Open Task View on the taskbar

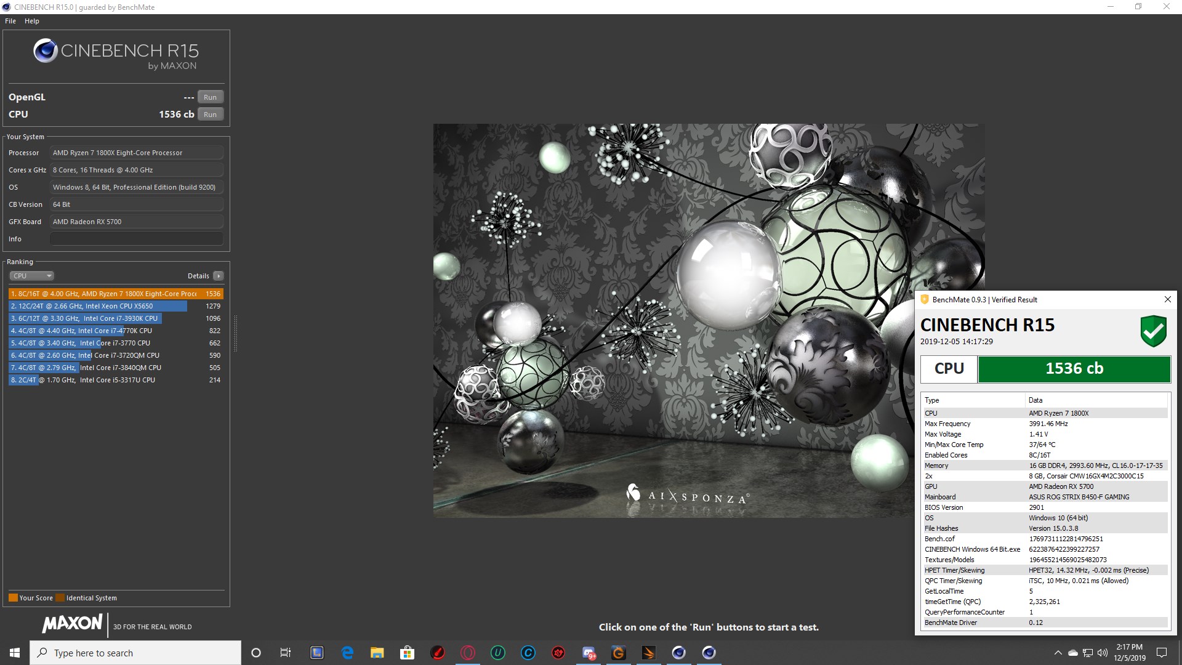pos(286,653)
